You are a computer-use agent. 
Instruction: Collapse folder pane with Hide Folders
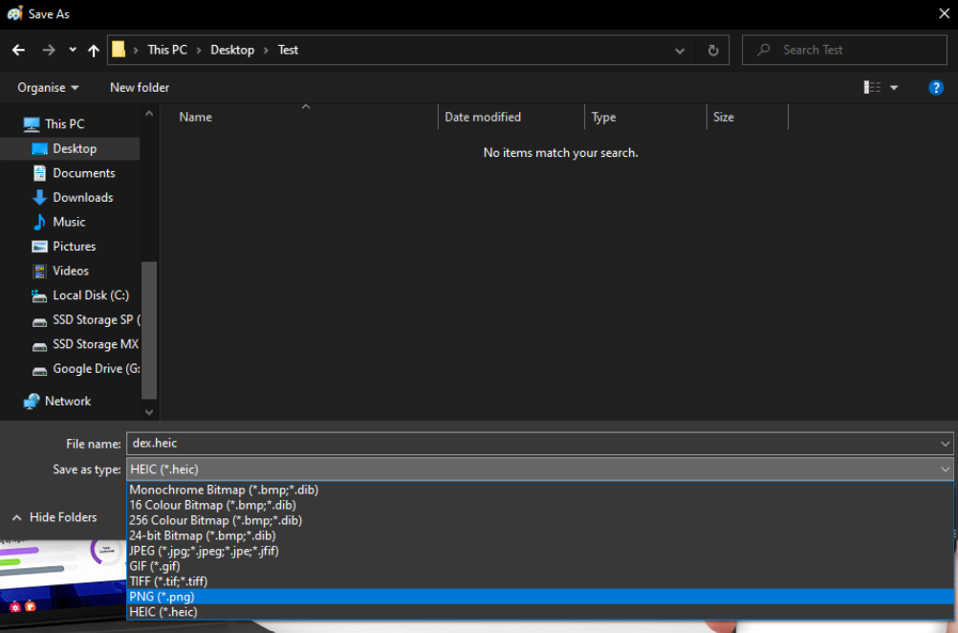coord(54,517)
